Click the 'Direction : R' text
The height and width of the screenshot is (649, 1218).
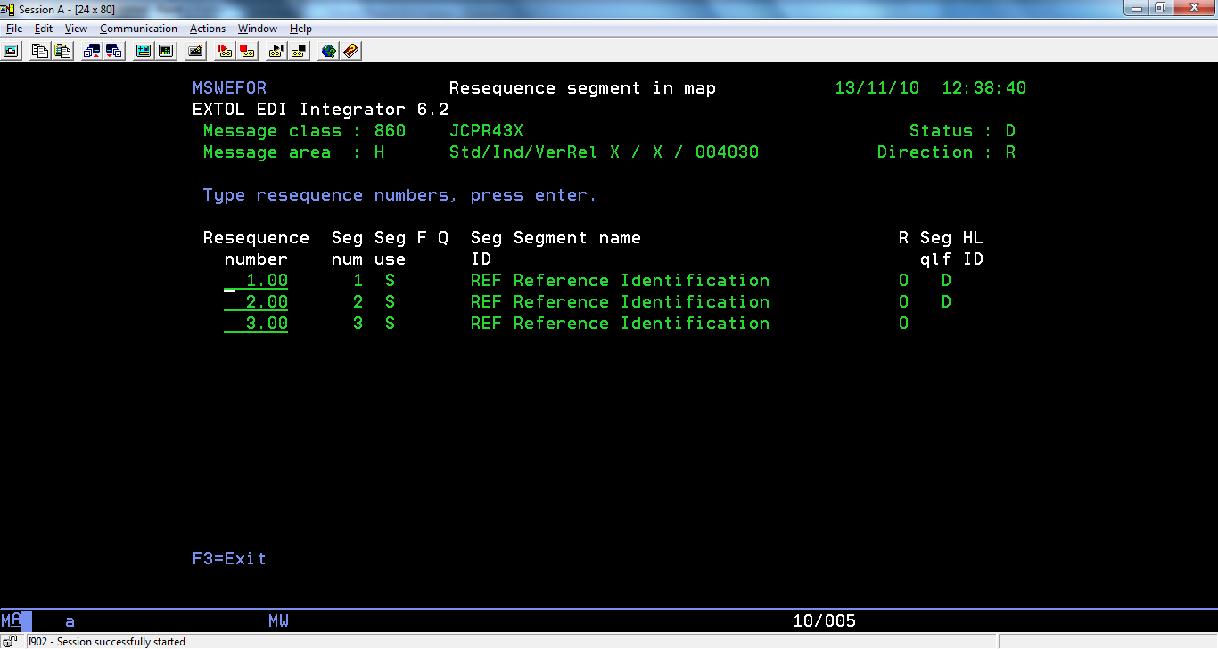click(x=947, y=152)
